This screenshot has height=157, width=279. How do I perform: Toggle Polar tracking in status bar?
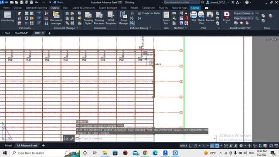click(x=195, y=146)
